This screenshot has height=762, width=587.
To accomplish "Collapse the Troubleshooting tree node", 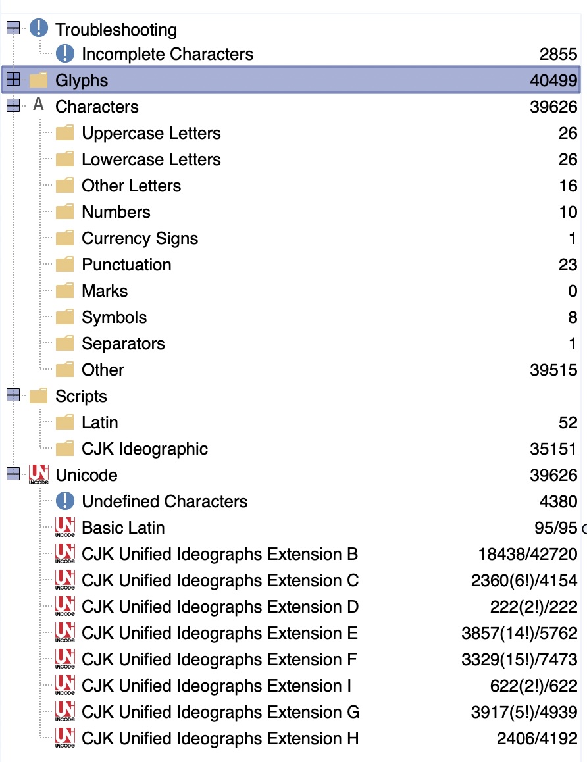I will [x=13, y=28].
